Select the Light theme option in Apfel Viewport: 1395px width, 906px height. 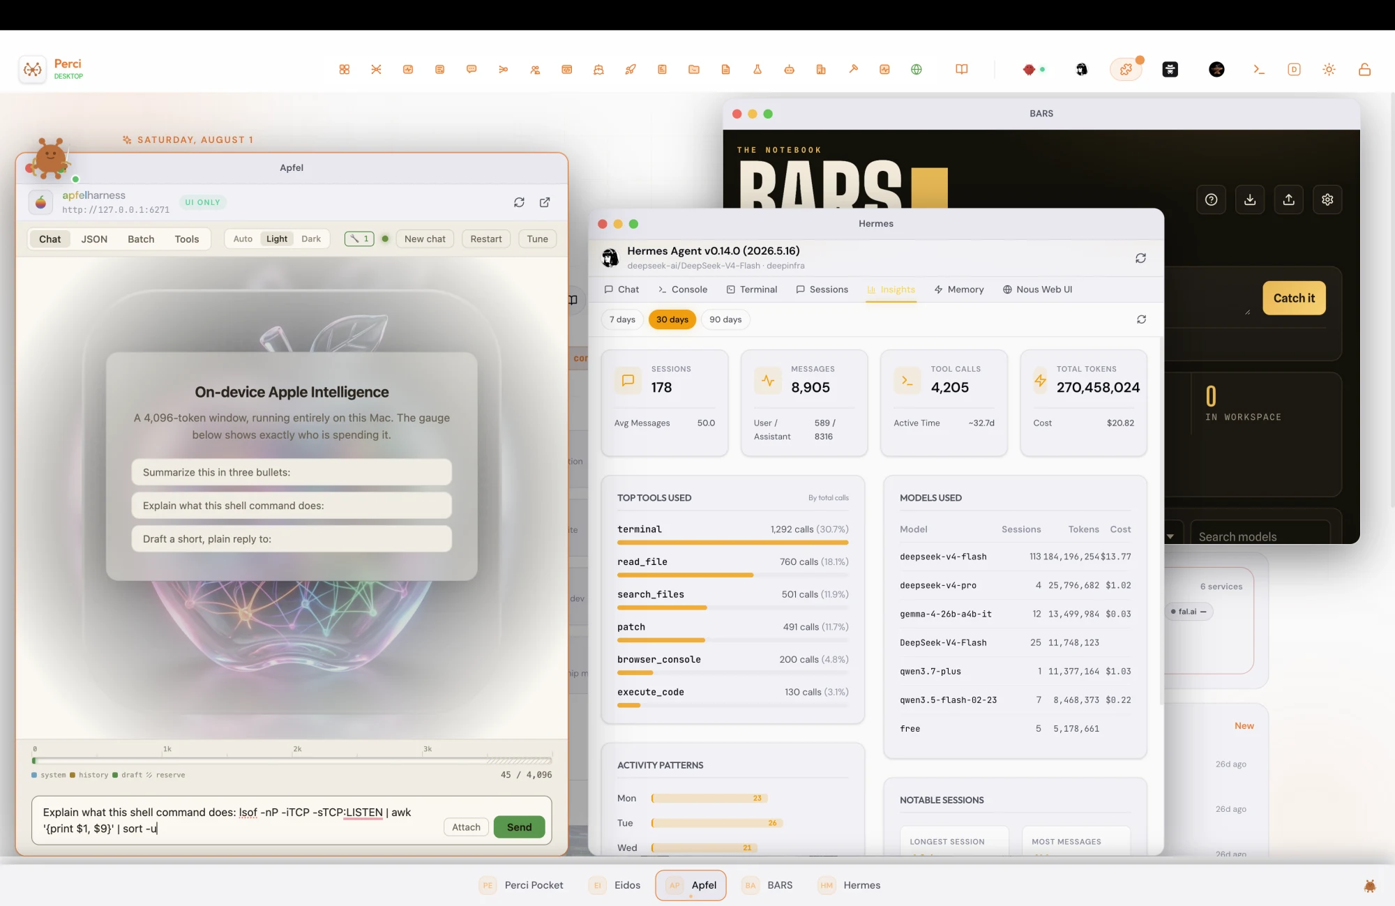click(277, 239)
